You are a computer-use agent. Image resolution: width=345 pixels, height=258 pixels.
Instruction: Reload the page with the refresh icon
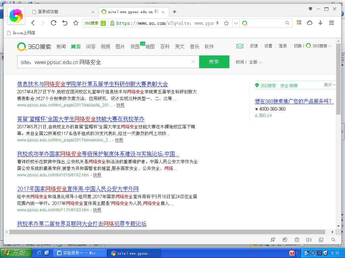[x=54, y=23]
